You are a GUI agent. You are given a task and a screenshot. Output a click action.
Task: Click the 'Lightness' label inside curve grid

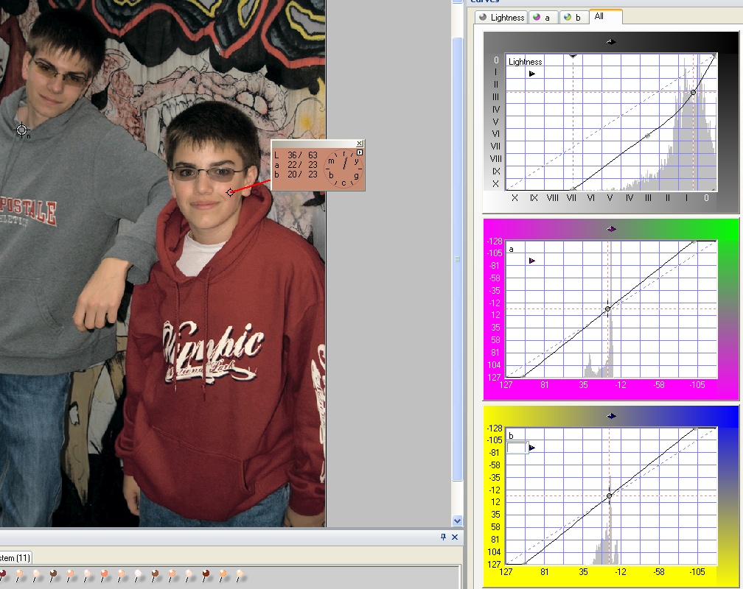(525, 62)
